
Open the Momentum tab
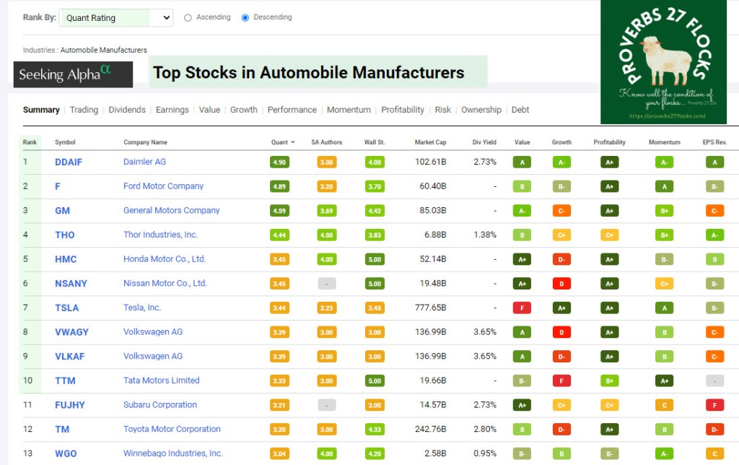[349, 110]
